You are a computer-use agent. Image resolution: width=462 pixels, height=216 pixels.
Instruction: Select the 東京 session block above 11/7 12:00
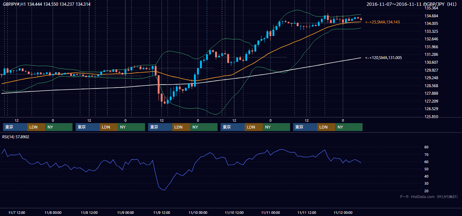15,127
